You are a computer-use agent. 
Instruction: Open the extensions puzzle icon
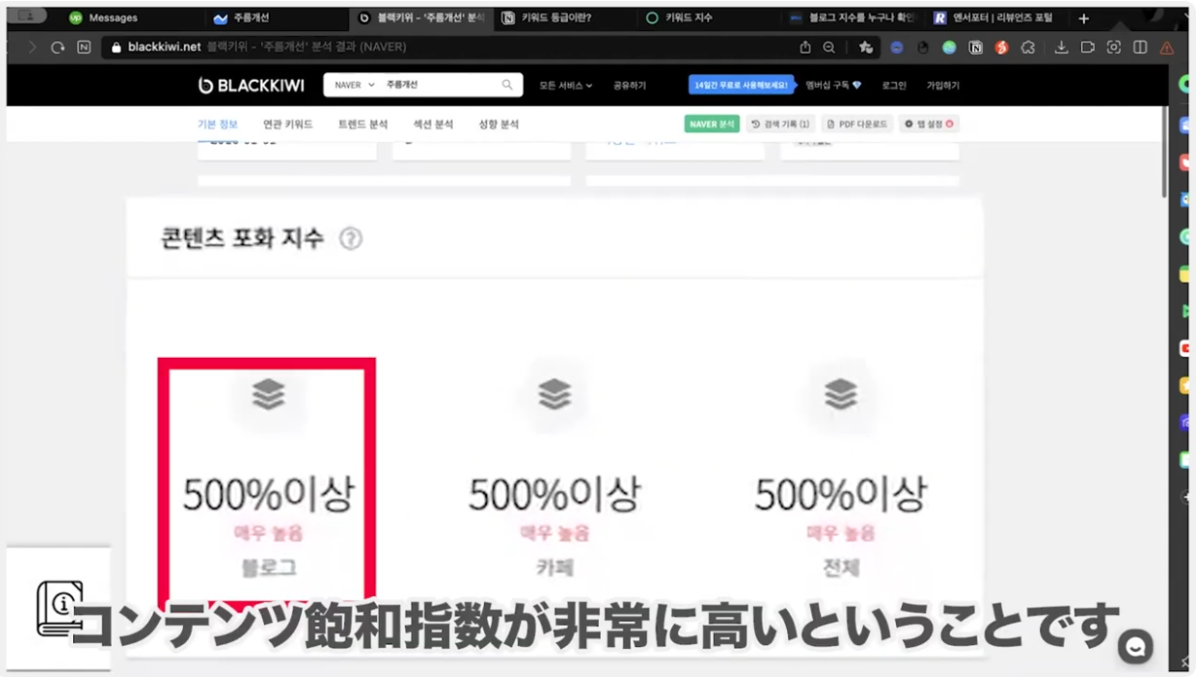click(1028, 48)
